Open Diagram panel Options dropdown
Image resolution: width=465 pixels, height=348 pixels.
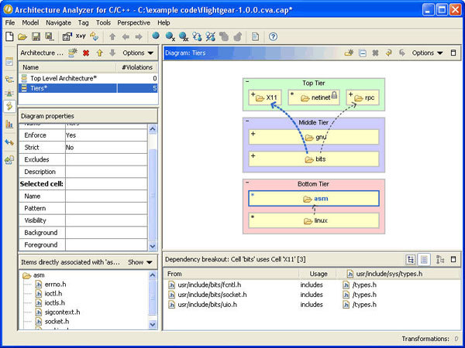[x=427, y=53]
